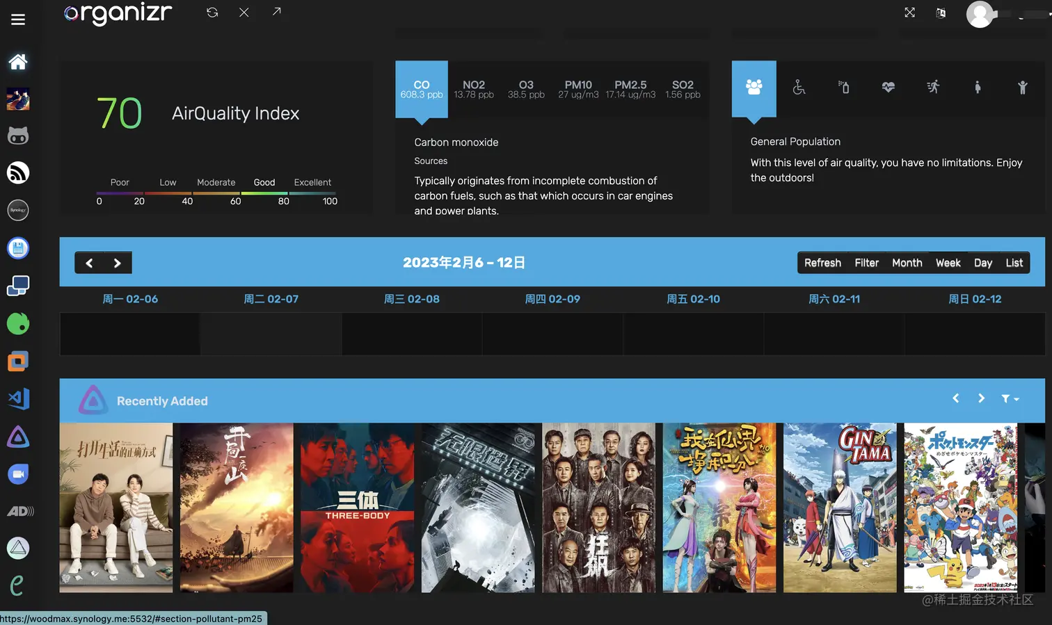The height and width of the screenshot is (625, 1052).
Task: Select the heart disease icon
Action: click(x=888, y=88)
